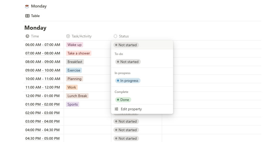The height and width of the screenshot is (142, 271).
Task: Open Edit property menu entry
Action: pos(131,109)
